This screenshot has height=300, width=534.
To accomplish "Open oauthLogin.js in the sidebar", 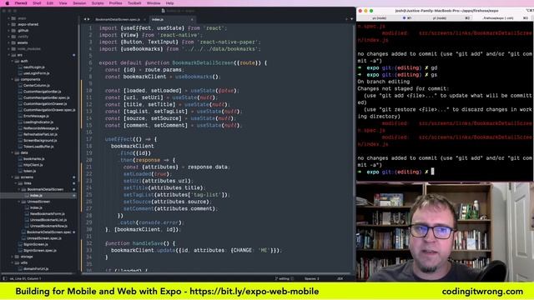I will point(34,67).
